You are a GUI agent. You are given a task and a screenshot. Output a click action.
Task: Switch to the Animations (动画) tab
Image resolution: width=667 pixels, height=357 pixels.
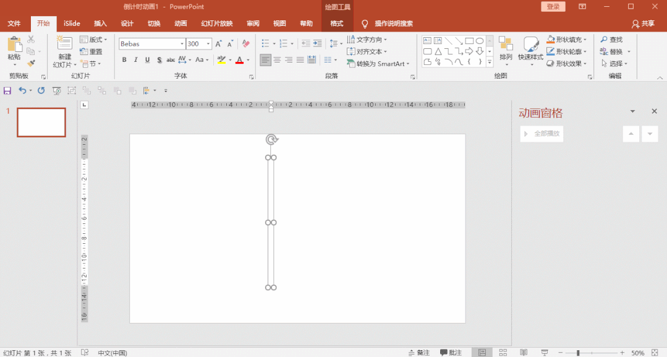click(x=181, y=24)
